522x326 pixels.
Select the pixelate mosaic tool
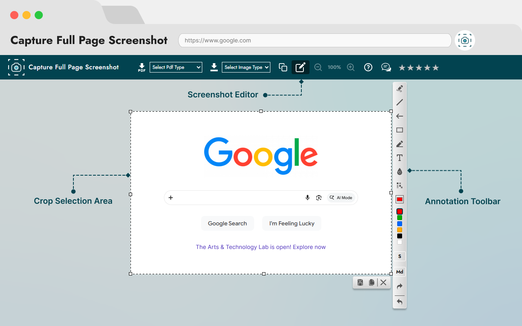click(x=400, y=185)
